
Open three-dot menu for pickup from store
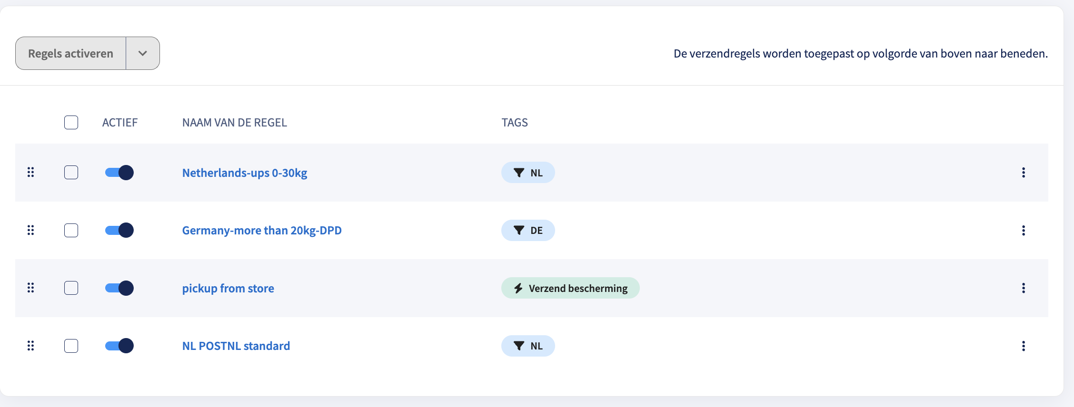tap(1023, 288)
